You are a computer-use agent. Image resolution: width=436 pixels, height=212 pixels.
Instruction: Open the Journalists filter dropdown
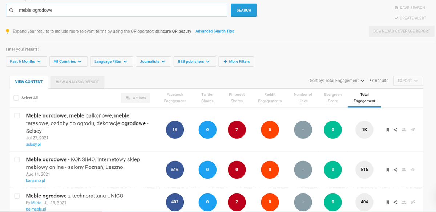pos(153,62)
